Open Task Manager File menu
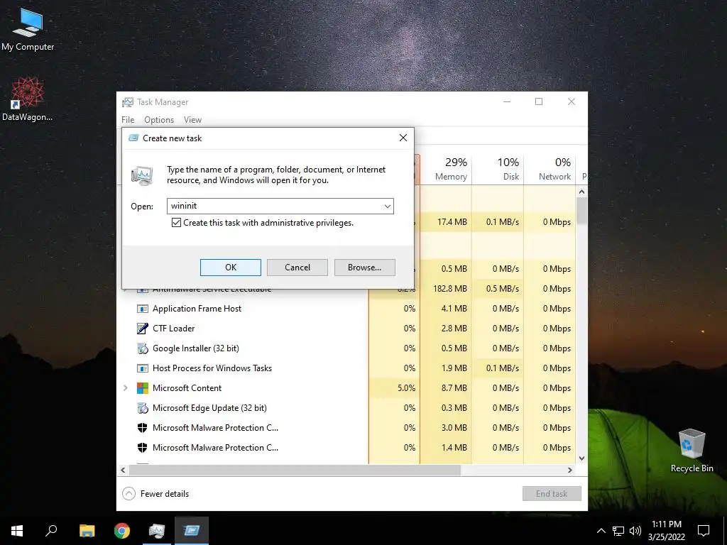The image size is (727, 545). coord(128,120)
